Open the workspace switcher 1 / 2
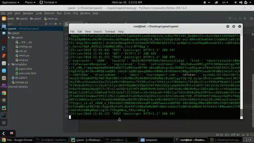Viewport: 254px width, 143px height. pos(248,139)
